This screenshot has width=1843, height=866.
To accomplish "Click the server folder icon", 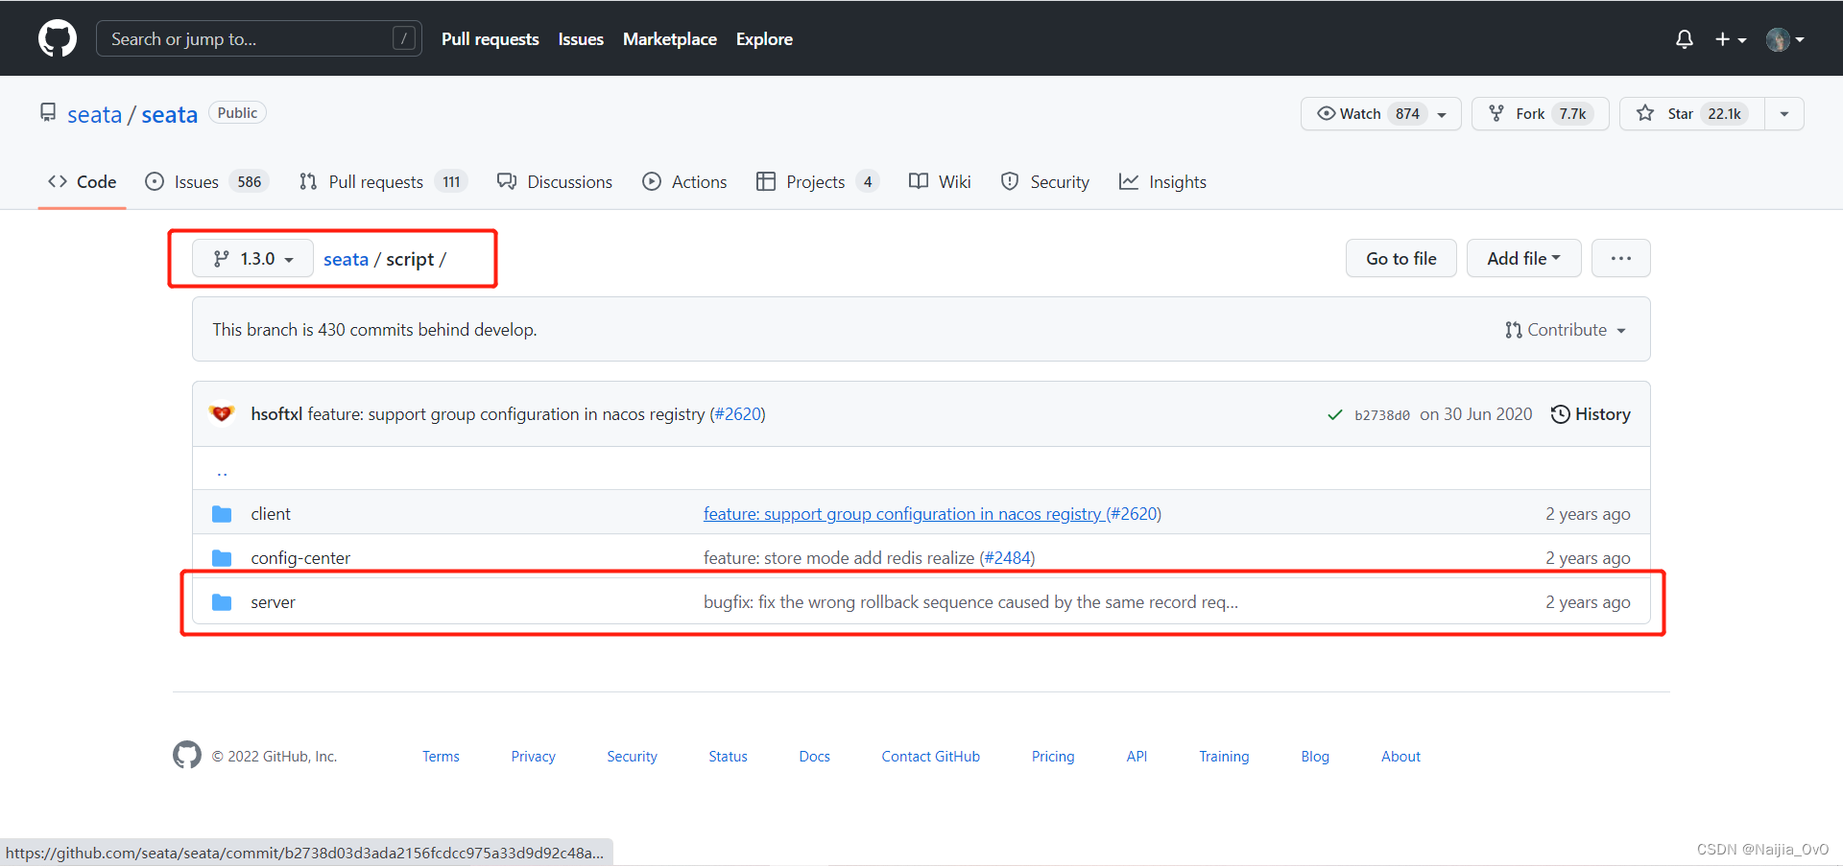I will click(x=222, y=602).
